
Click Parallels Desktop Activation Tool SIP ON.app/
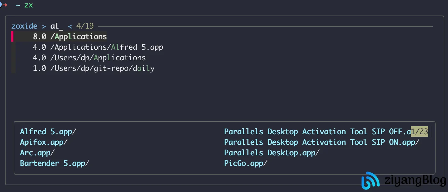tap(322, 142)
